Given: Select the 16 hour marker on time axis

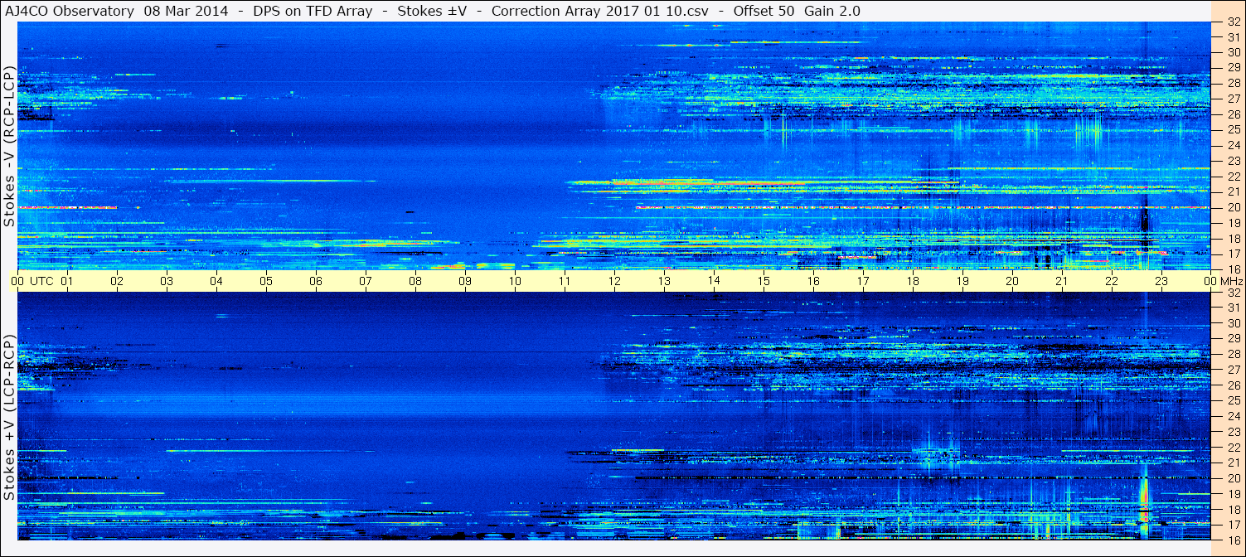Looking at the screenshot, I should tap(813, 281).
